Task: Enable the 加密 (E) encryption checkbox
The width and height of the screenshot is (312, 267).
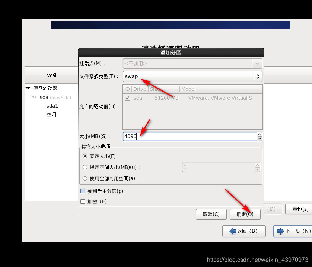Action: 83,201
